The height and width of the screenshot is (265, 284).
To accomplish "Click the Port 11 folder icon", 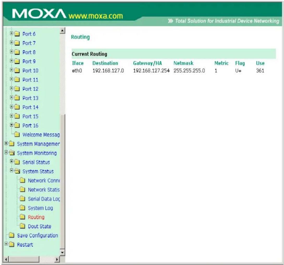I will coord(17,80).
